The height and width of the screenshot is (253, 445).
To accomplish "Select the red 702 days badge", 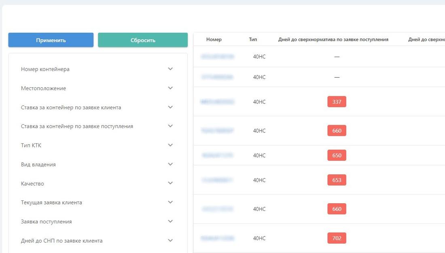I will click(x=337, y=238).
